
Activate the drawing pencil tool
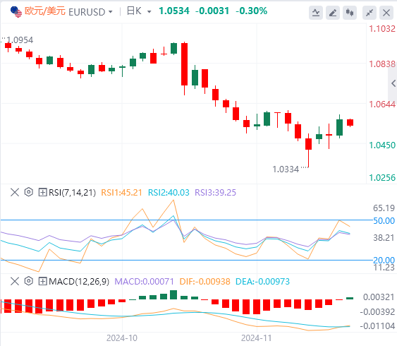click(333, 13)
